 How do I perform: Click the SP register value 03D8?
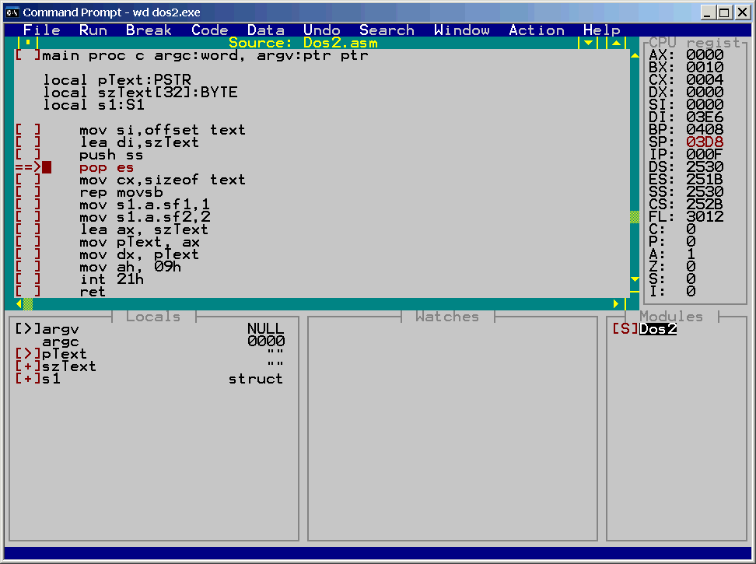pyautogui.click(x=705, y=142)
